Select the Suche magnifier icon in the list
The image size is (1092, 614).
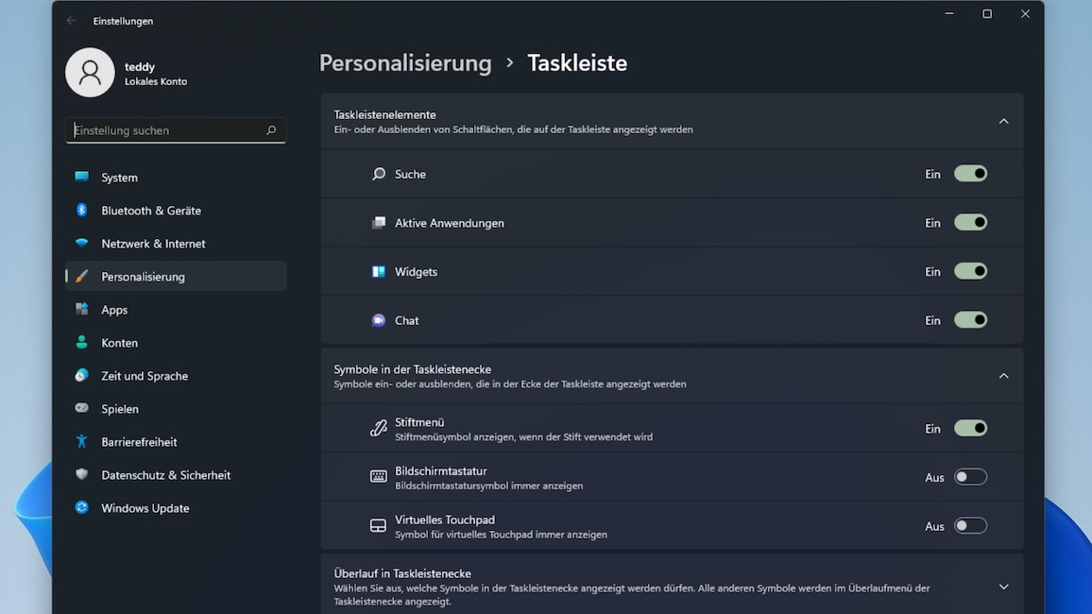pos(379,174)
